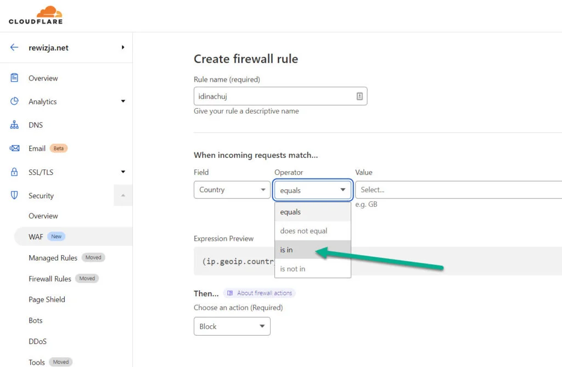Click the rewizja.net site name
The width and height of the screenshot is (562, 367).
(48, 48)
